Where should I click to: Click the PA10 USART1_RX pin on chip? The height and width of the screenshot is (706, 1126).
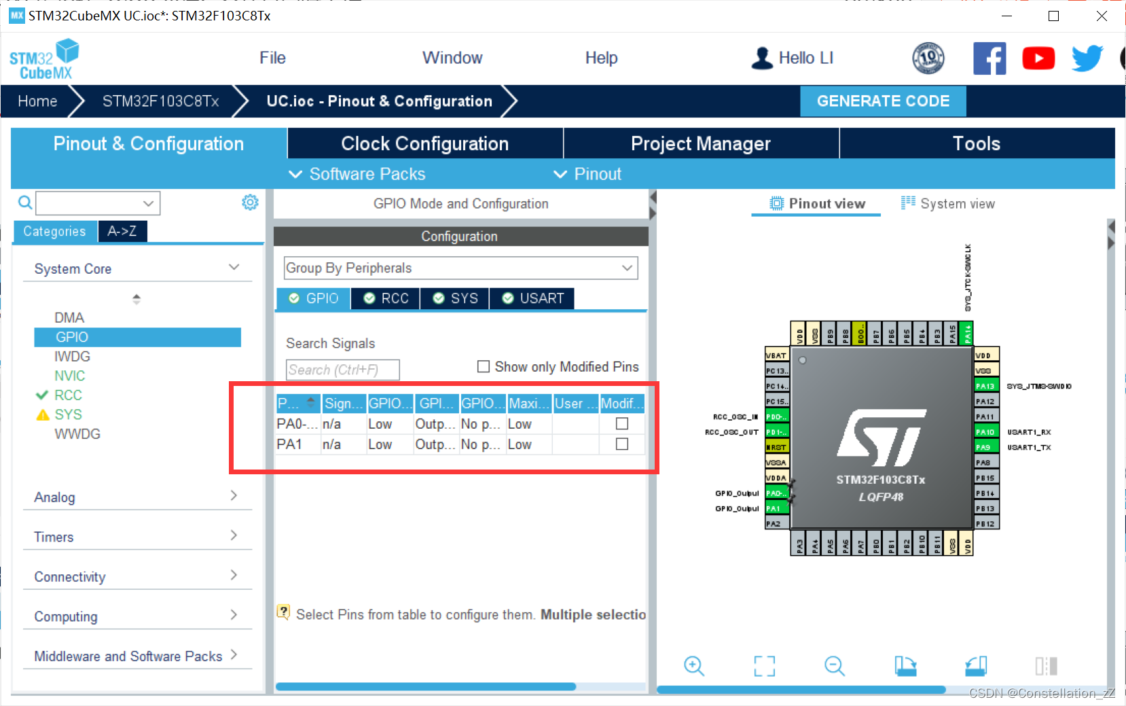point(986,432)
